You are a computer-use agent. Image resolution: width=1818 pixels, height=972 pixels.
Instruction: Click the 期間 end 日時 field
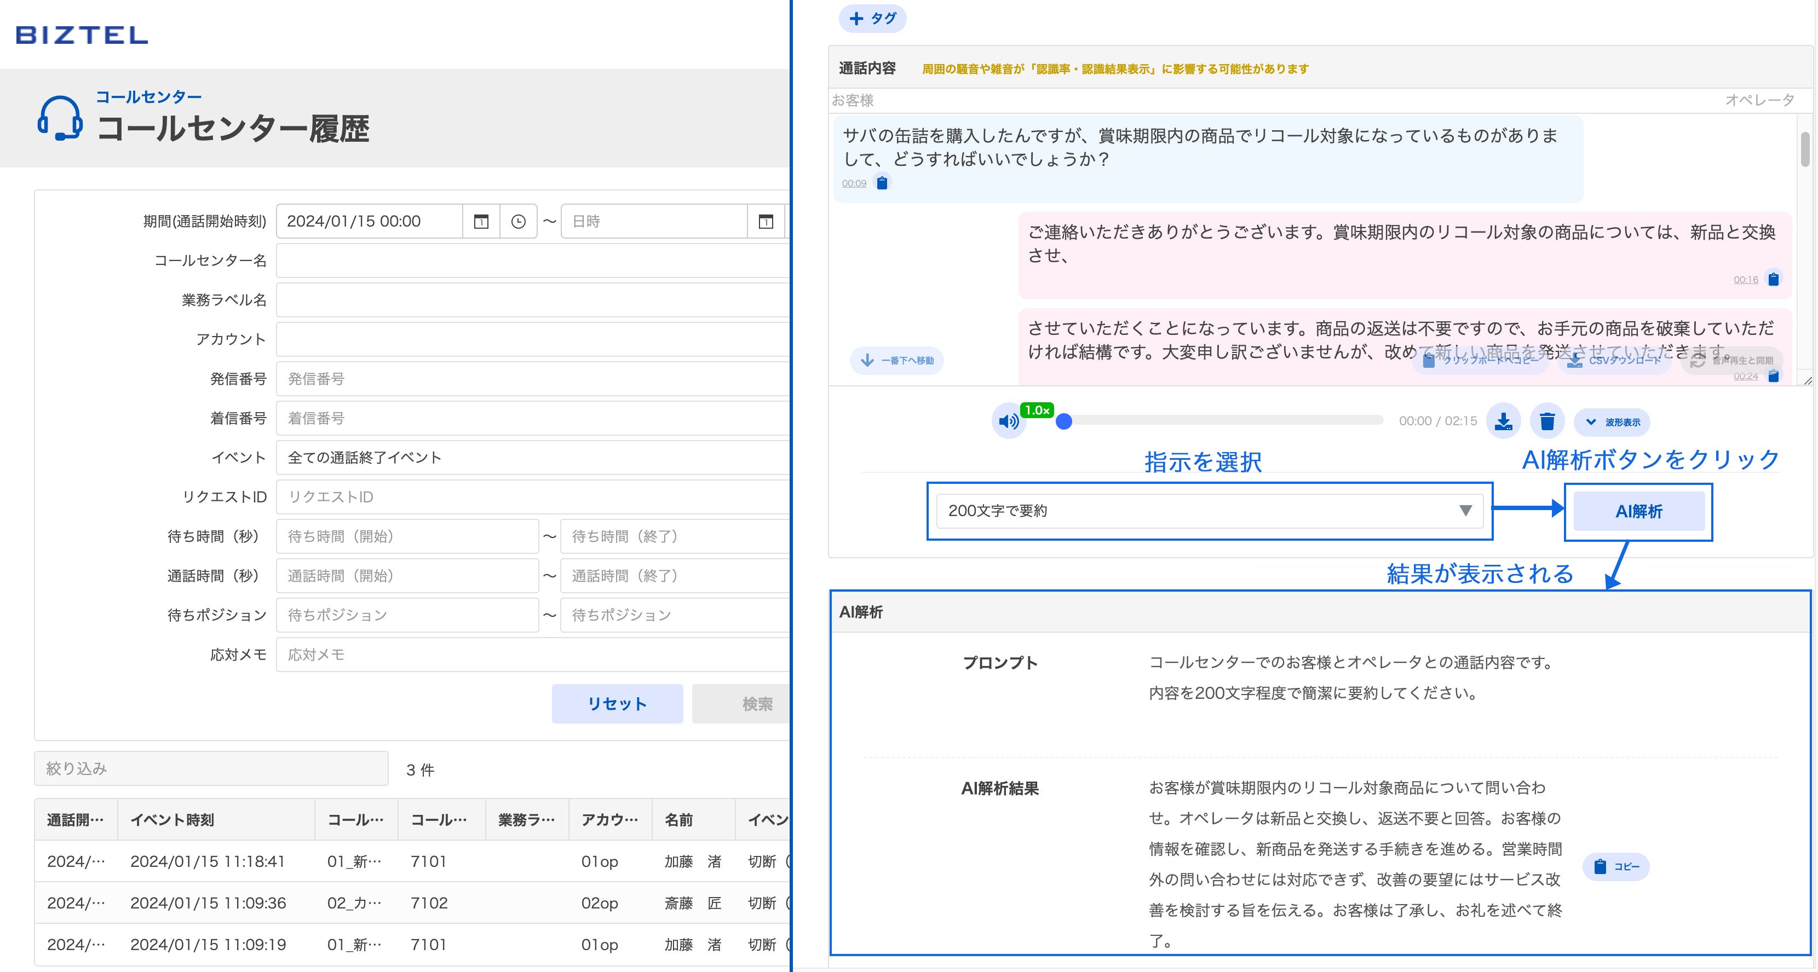(654, 222)
